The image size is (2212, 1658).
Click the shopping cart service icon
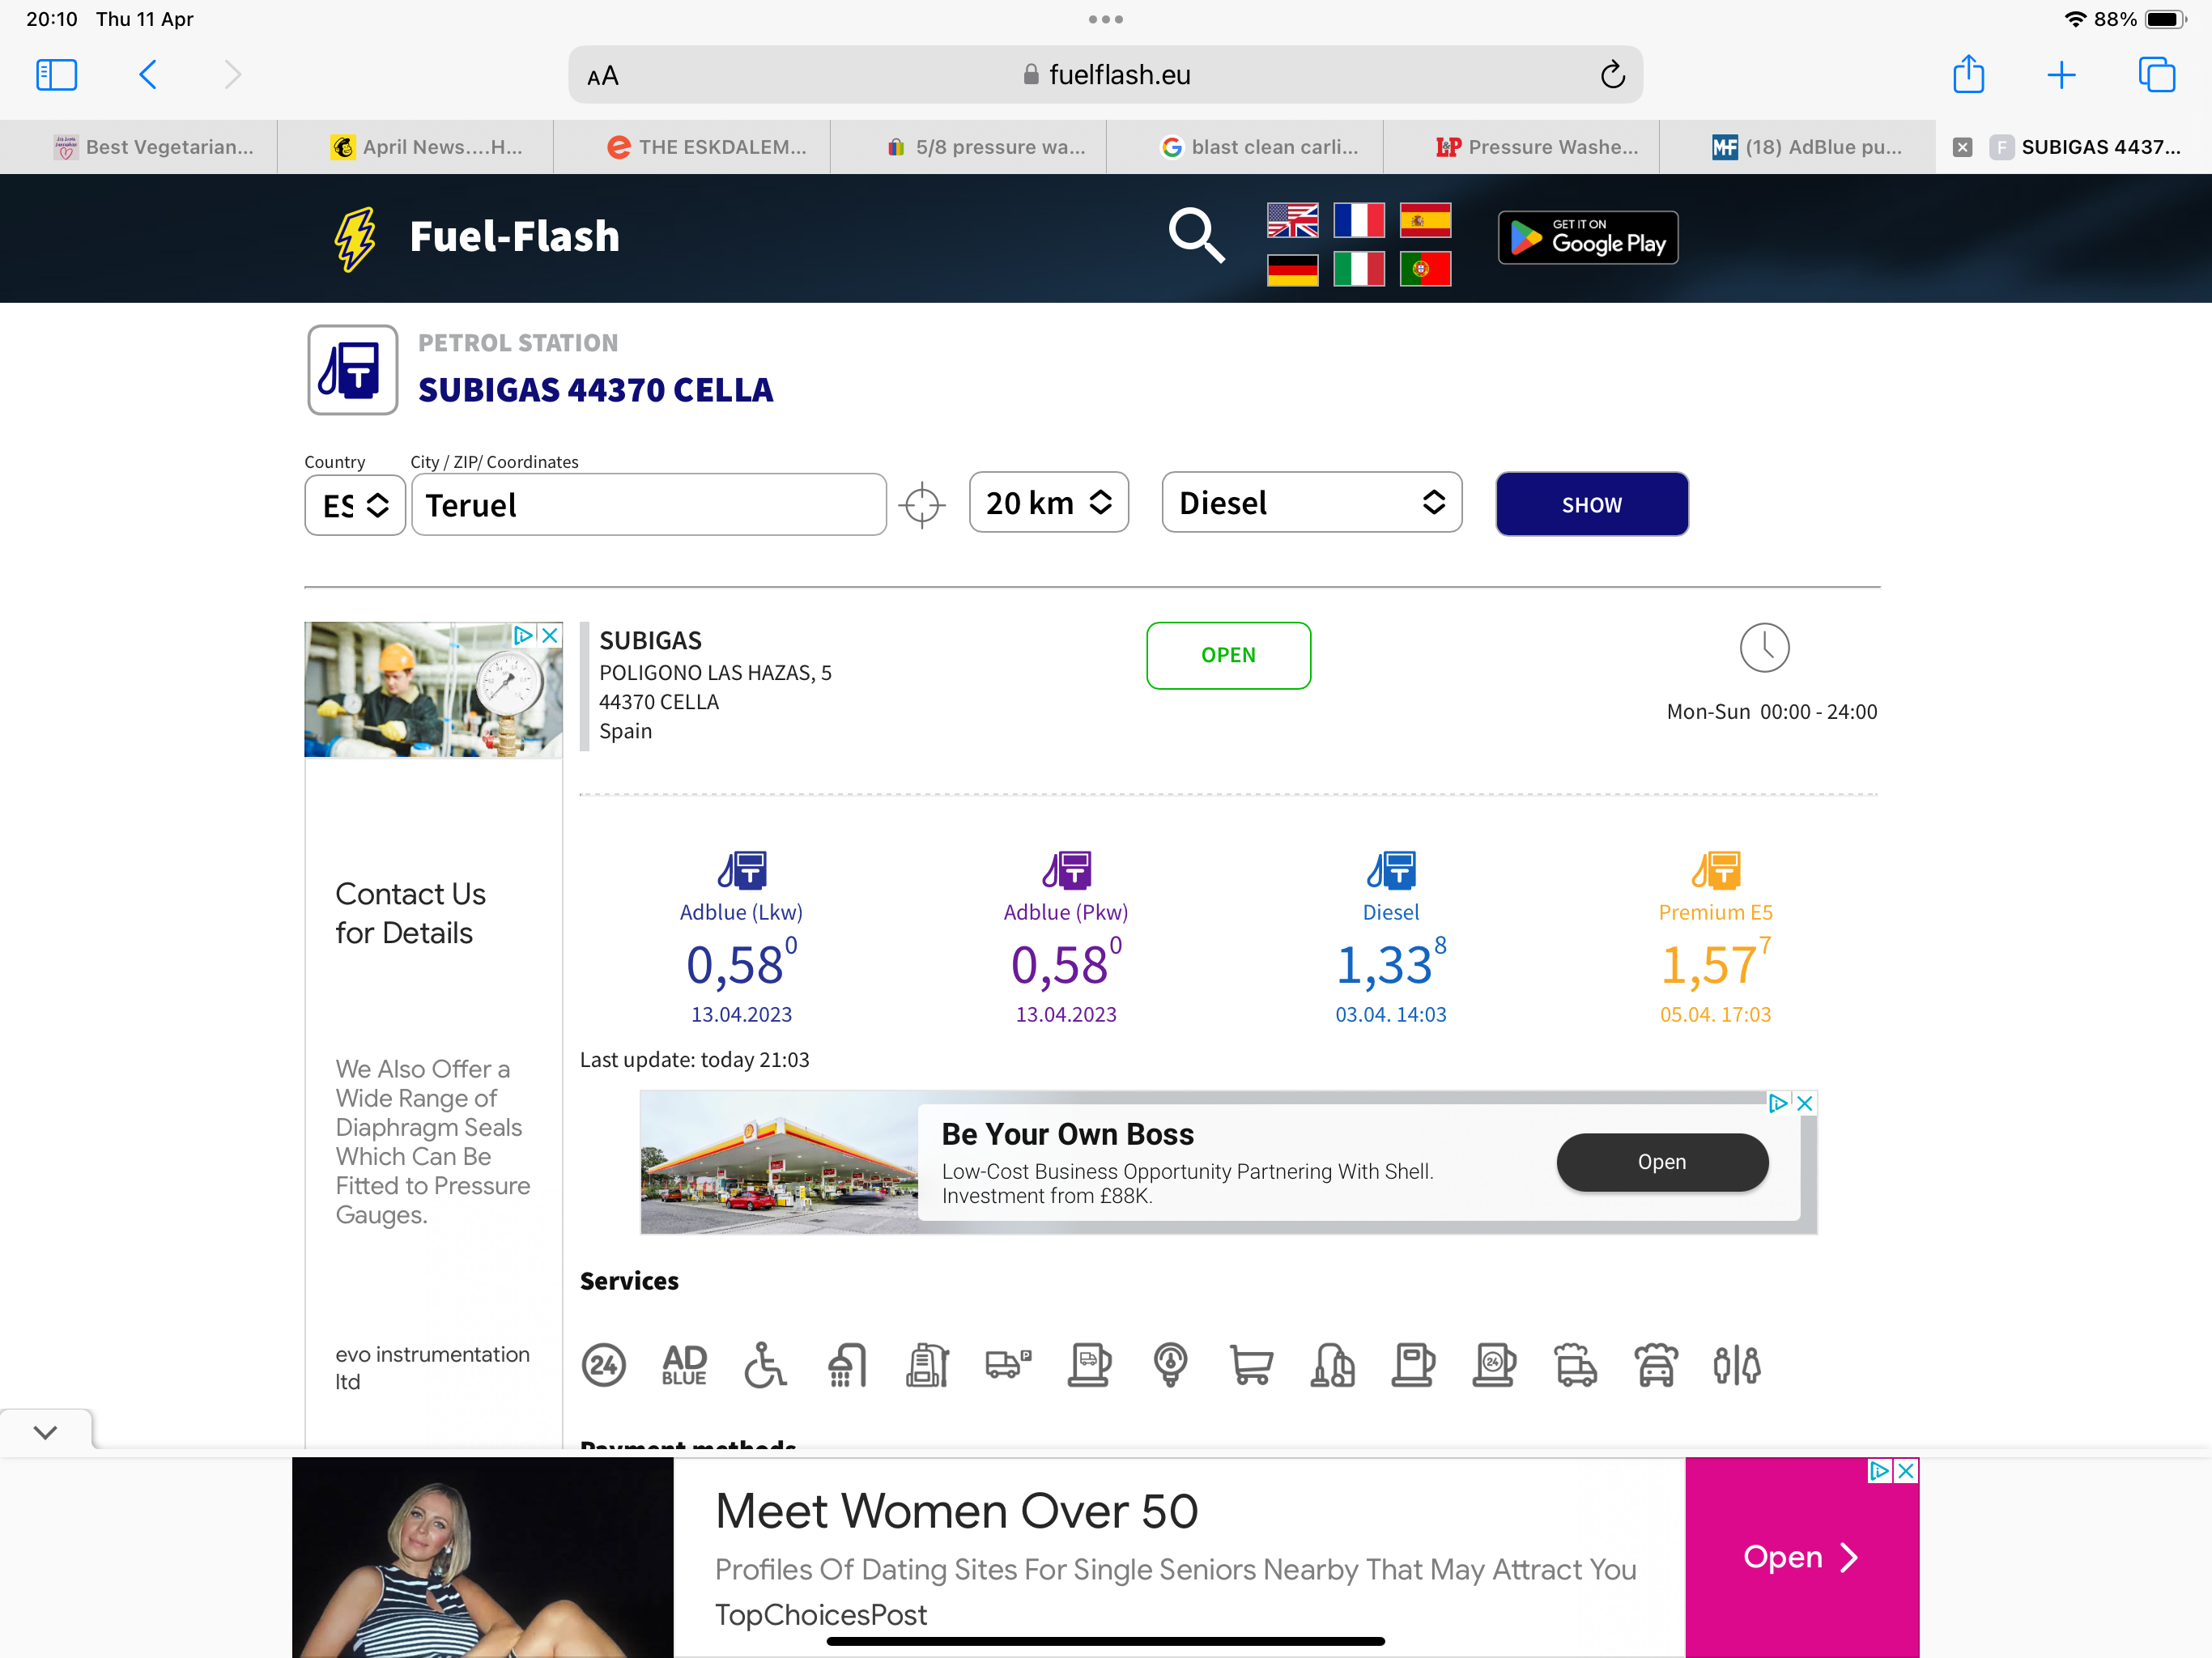[1251, 1365]
